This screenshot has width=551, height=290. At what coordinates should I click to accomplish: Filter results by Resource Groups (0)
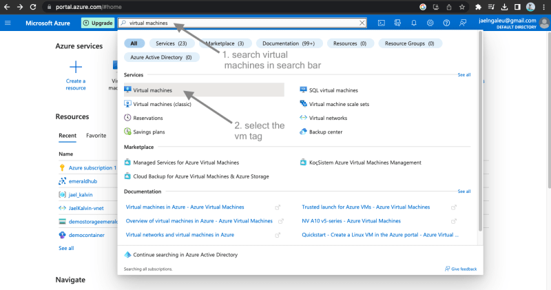[409, 43]
